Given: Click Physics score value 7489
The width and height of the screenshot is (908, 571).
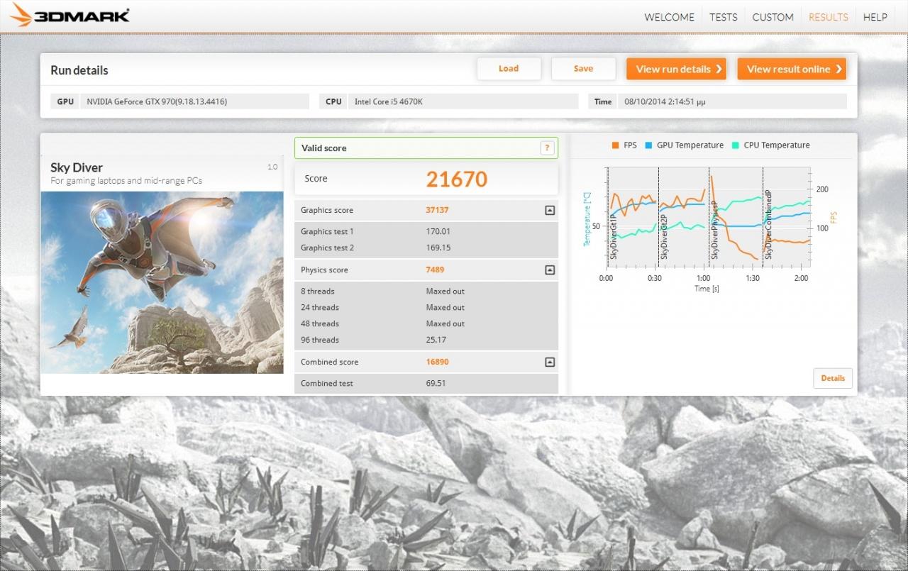Looking at the screenshot, I should point(435,270).
